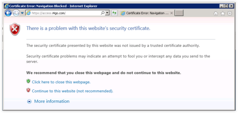Viewport: 238px width, 113px height.
Task: Click the search magnifier in address bar
Action: click(102, 13)
